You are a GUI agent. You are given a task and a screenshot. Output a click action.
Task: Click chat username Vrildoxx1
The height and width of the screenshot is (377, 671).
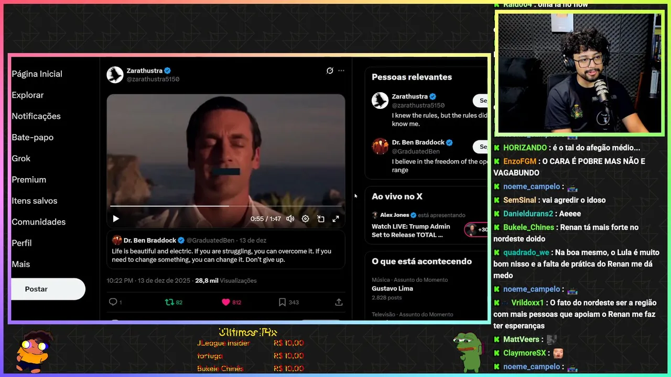528,303
